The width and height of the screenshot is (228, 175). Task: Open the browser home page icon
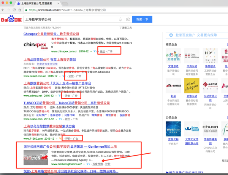click(x=20, y=10)
